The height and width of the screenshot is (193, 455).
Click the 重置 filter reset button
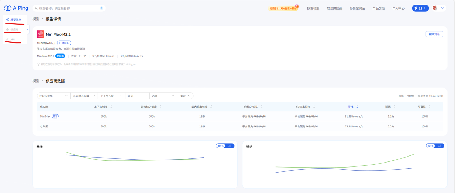(185, 96)
